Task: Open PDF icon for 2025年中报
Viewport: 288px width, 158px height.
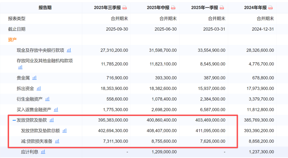Action: [173, 8]
